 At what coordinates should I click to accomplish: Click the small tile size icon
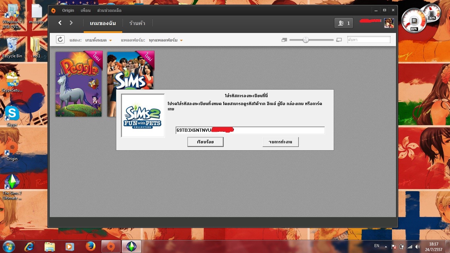point(284,40)
